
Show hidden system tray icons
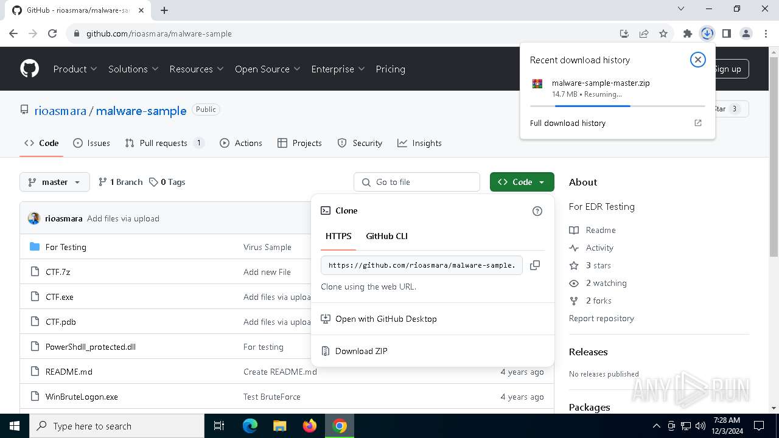656,426
